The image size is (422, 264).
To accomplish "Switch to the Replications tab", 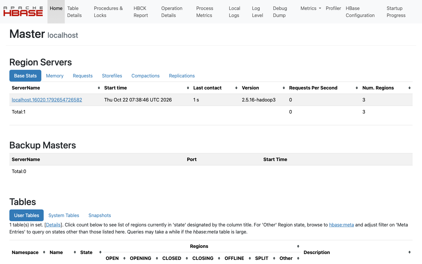I will pyautogui.click(x=182, y=76).
